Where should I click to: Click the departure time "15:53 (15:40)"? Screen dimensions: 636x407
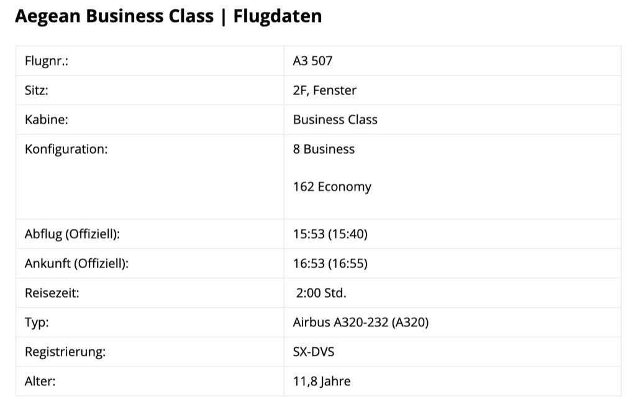(x=330, y=234)
